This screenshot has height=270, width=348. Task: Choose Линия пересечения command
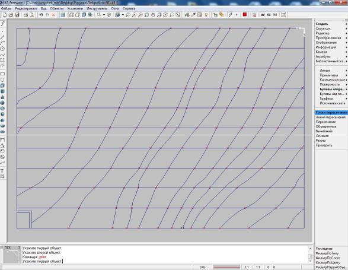331,117
